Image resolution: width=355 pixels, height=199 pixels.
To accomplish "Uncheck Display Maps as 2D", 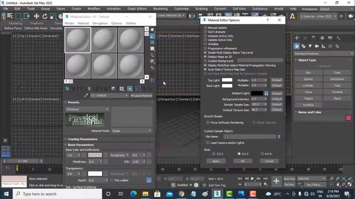I will [x=205, y=57].
